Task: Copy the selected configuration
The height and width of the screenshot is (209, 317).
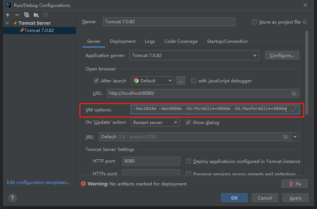Action: coord(27,15)
